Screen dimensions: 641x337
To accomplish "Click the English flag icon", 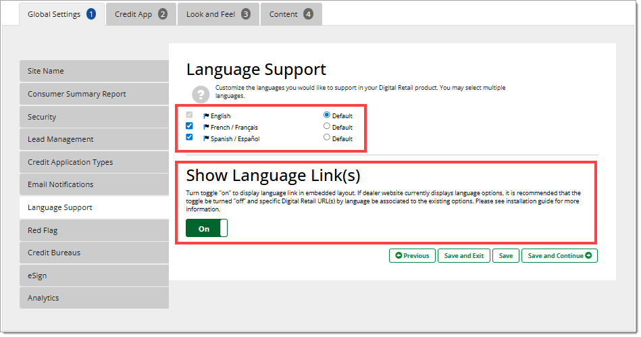I will click(207, 116).
